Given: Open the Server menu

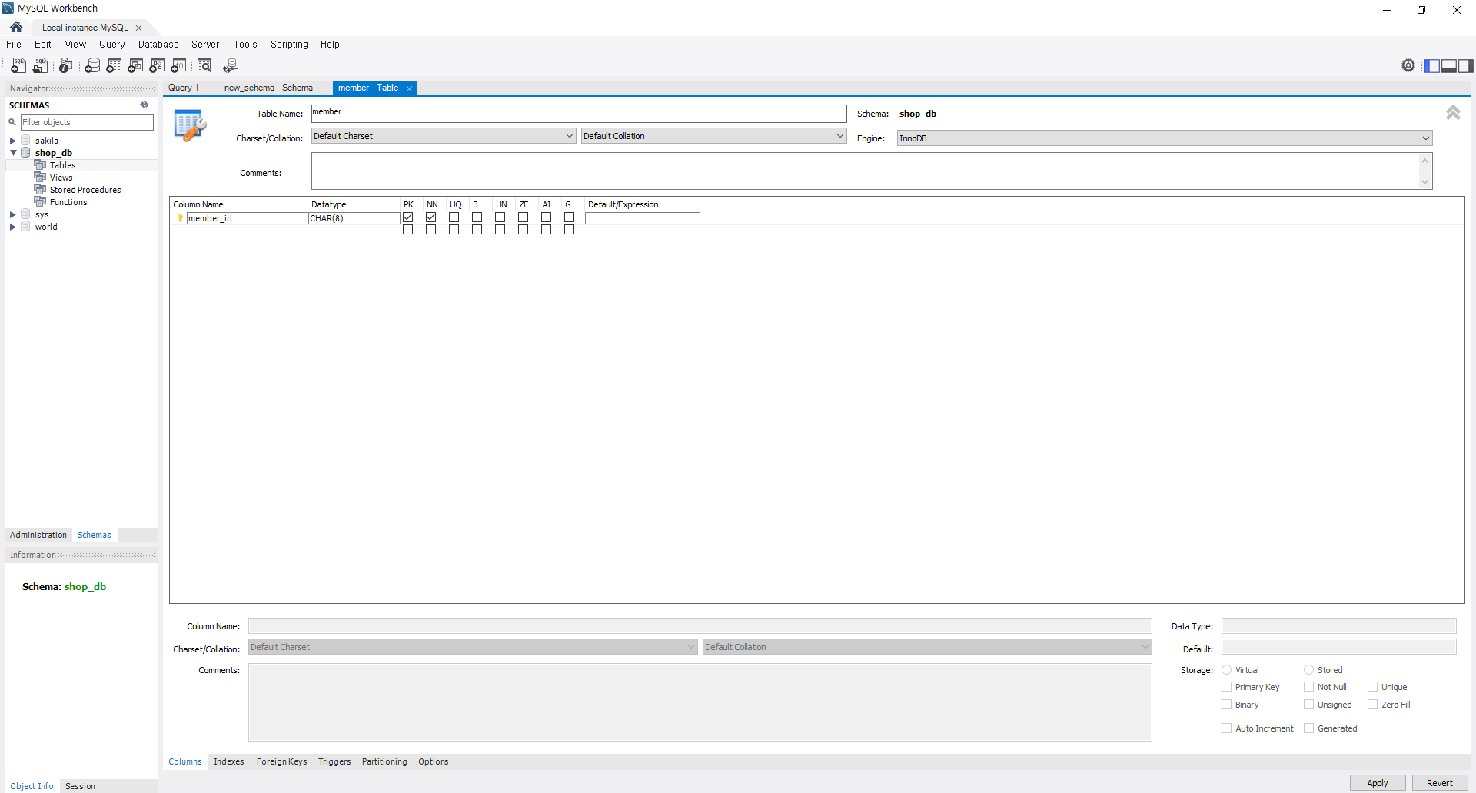Looking at the screenshot, I should click(x=205, y=45).
